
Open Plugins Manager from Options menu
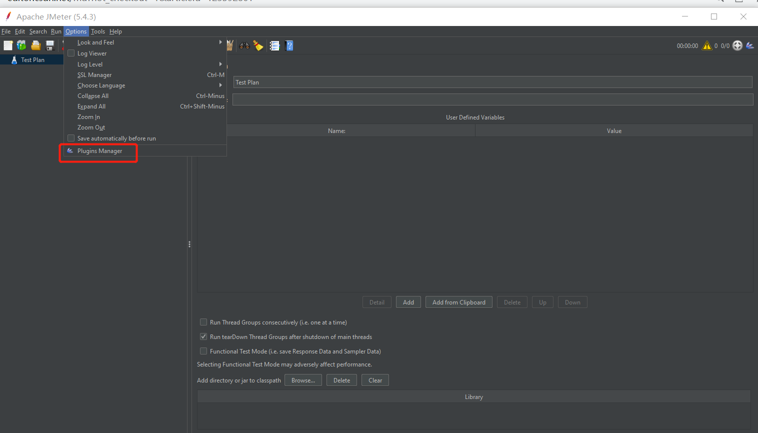click(145, 150)
